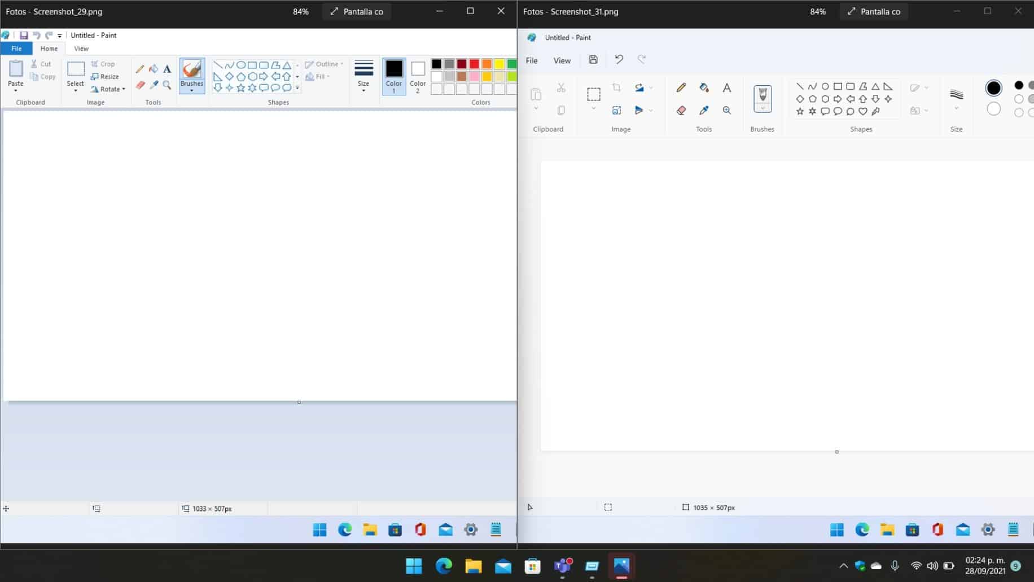Expand the Brushes dropdown in classic Paint
This screenshot has height=582, width=1034.
click(192, 90)
